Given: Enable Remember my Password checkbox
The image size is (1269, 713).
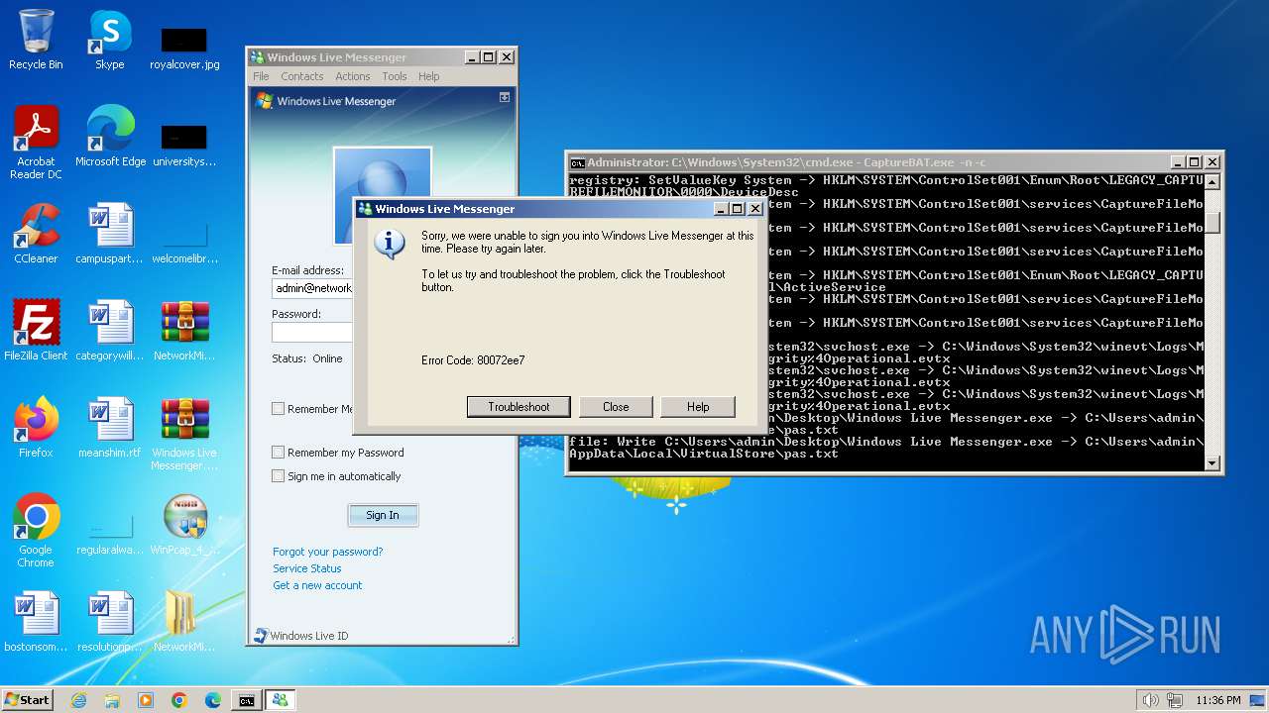Looking at the screenshot, I should click(279, 453).
